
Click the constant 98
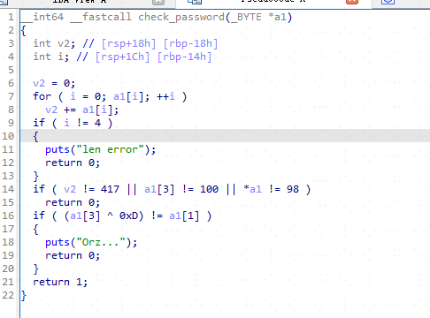coord(293,189)
